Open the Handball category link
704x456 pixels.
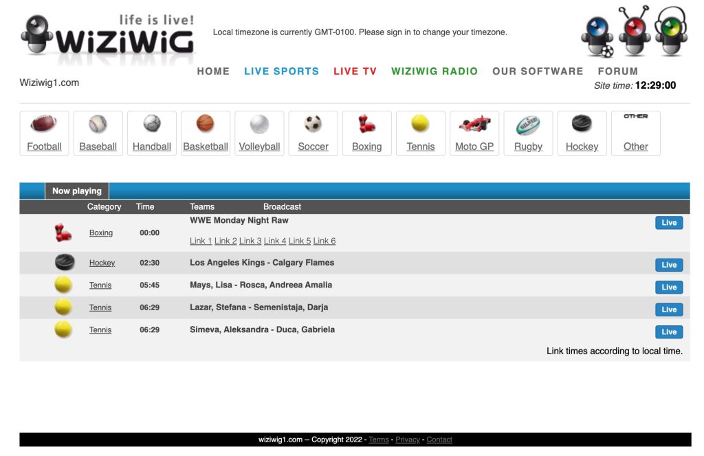pos(152,146)
